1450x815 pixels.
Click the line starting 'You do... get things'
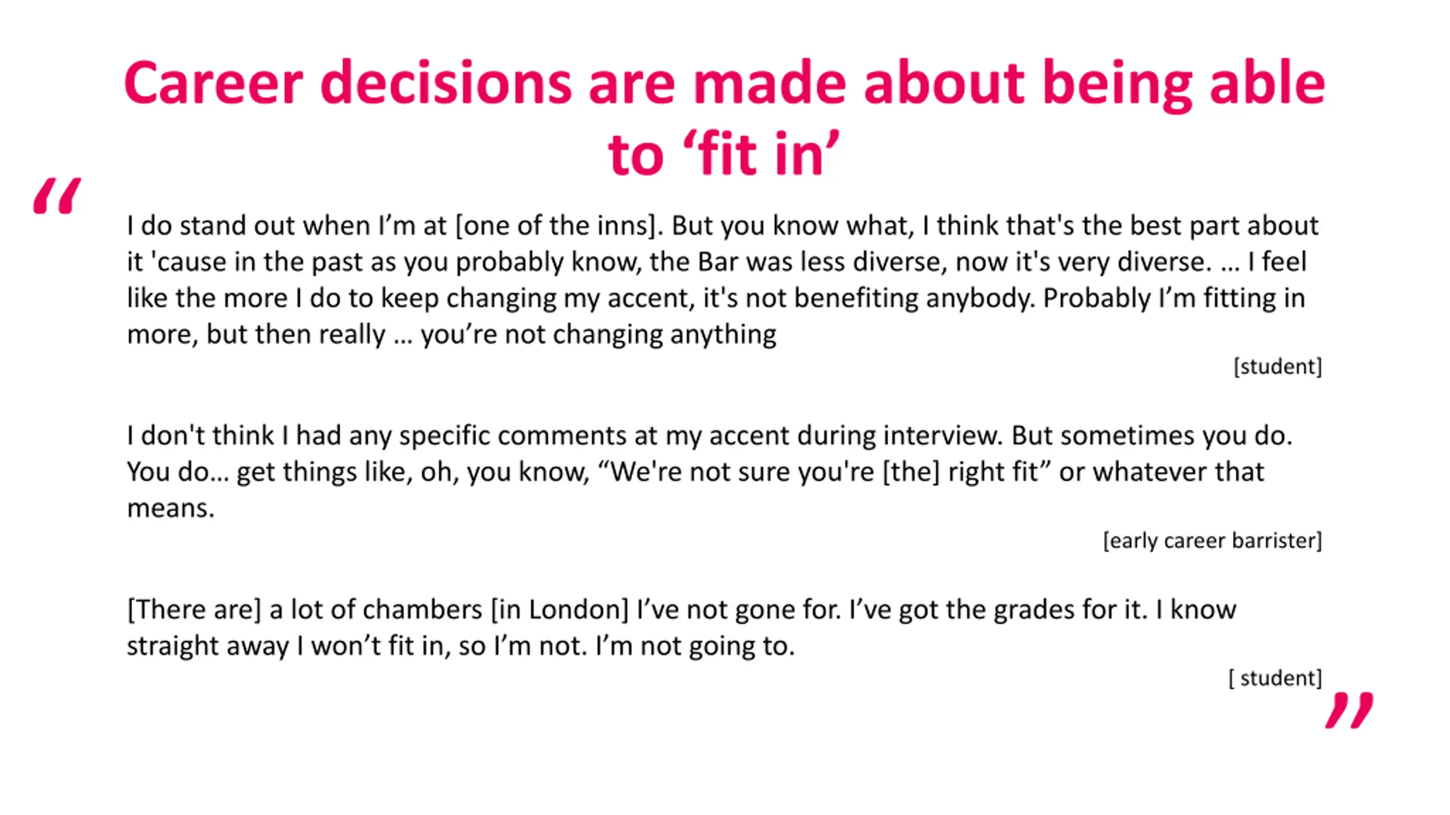click(696, 472)
